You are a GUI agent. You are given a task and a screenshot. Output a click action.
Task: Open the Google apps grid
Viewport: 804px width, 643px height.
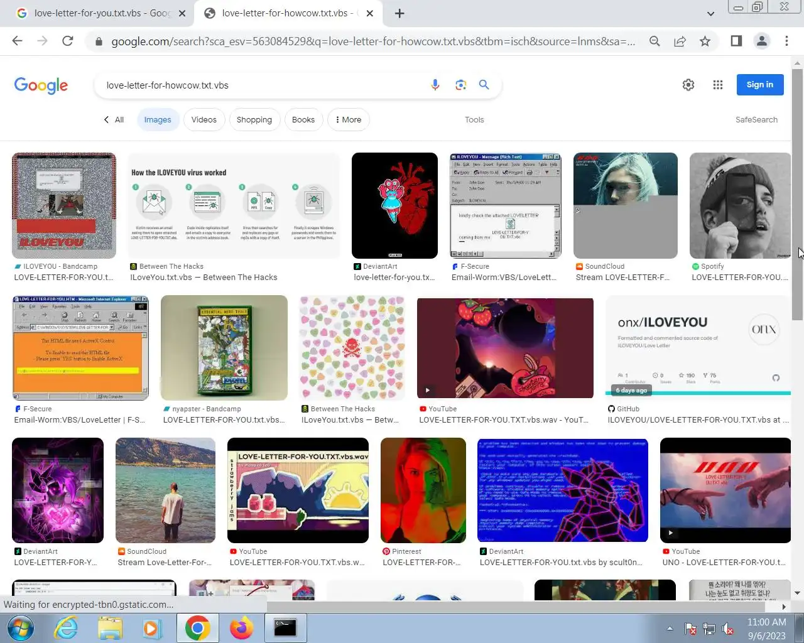pyautogui.click(x=718, y=85)
